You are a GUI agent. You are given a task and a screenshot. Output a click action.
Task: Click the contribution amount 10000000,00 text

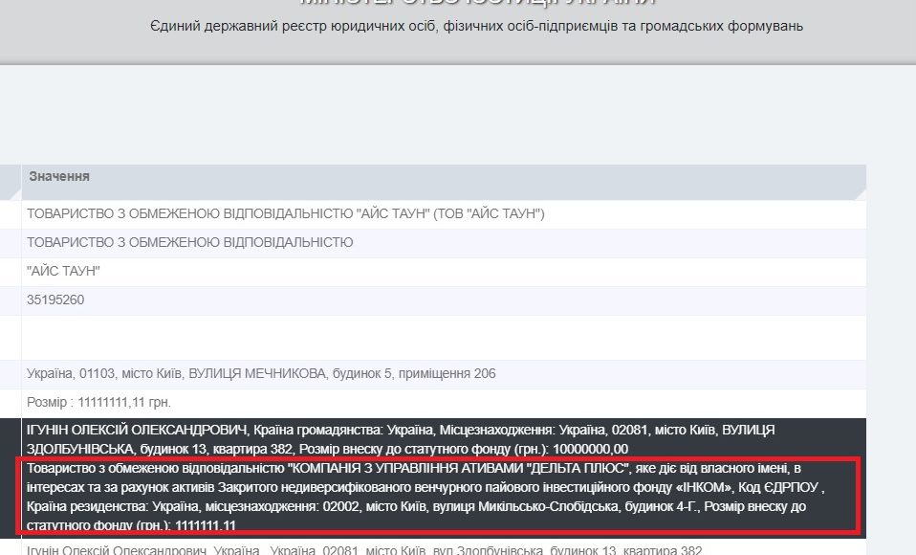tap(590, 449)
